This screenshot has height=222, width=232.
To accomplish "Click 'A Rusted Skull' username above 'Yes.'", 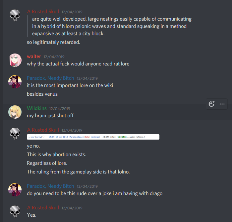I will coord(43,208).
